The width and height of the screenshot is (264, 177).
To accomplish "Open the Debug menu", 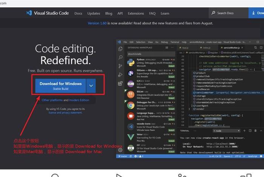I will [x=164, y=42].
